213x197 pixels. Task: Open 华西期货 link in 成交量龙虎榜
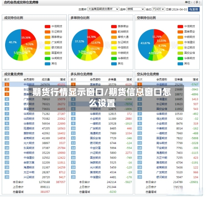click(29, 118)
